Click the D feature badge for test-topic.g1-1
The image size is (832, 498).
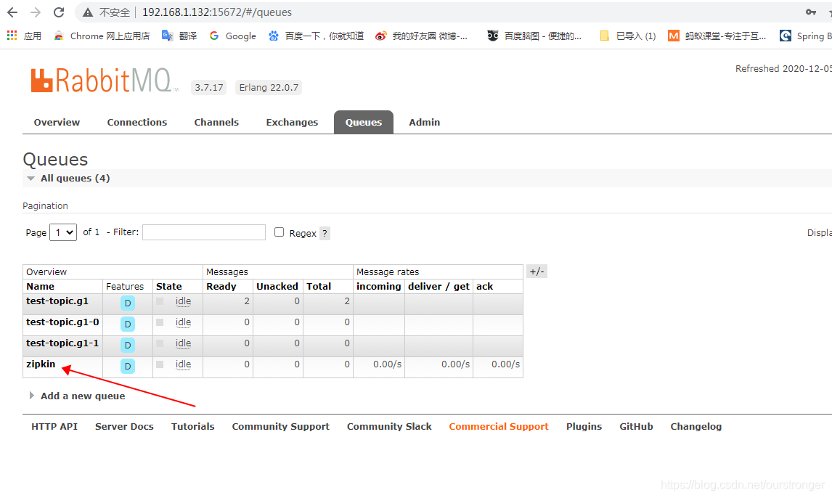click(127, 346)
